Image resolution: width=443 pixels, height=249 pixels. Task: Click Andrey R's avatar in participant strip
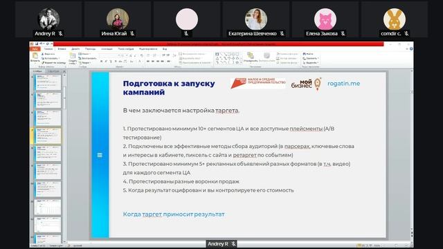[x=48, y=19]
